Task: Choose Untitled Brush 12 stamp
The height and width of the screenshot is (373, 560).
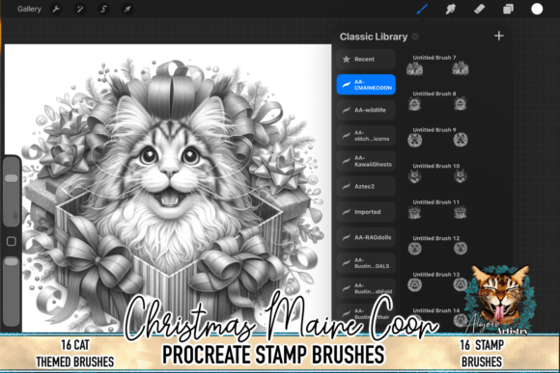Action: [437, 246]
